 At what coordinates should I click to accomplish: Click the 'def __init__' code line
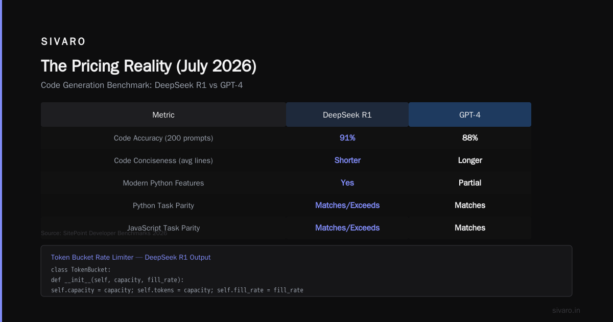(x=117, y=280)
